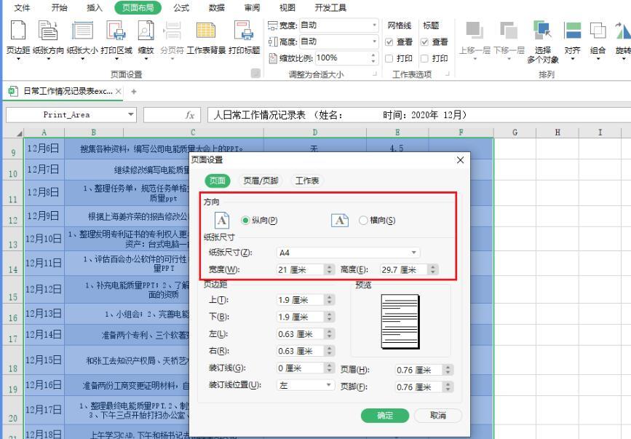Screen dimensions: 631x439
Task: Click the 取消 button
Action: [x=437, y=415]
